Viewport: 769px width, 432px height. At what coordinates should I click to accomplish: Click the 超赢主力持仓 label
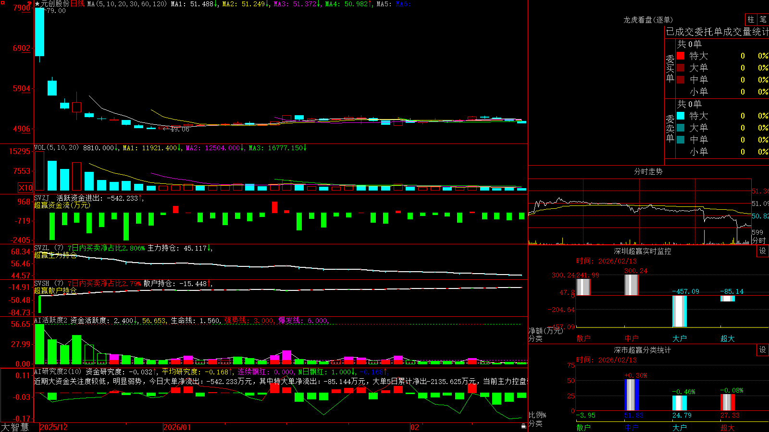(55, 255)
